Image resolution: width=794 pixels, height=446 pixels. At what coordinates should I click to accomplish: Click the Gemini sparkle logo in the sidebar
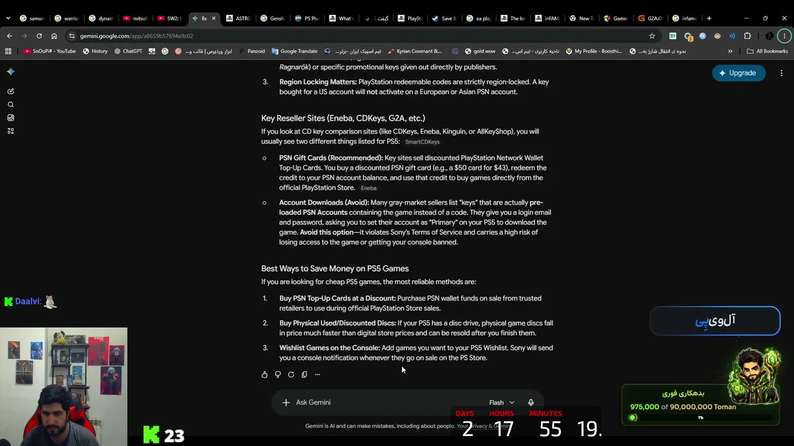point(11,72)
